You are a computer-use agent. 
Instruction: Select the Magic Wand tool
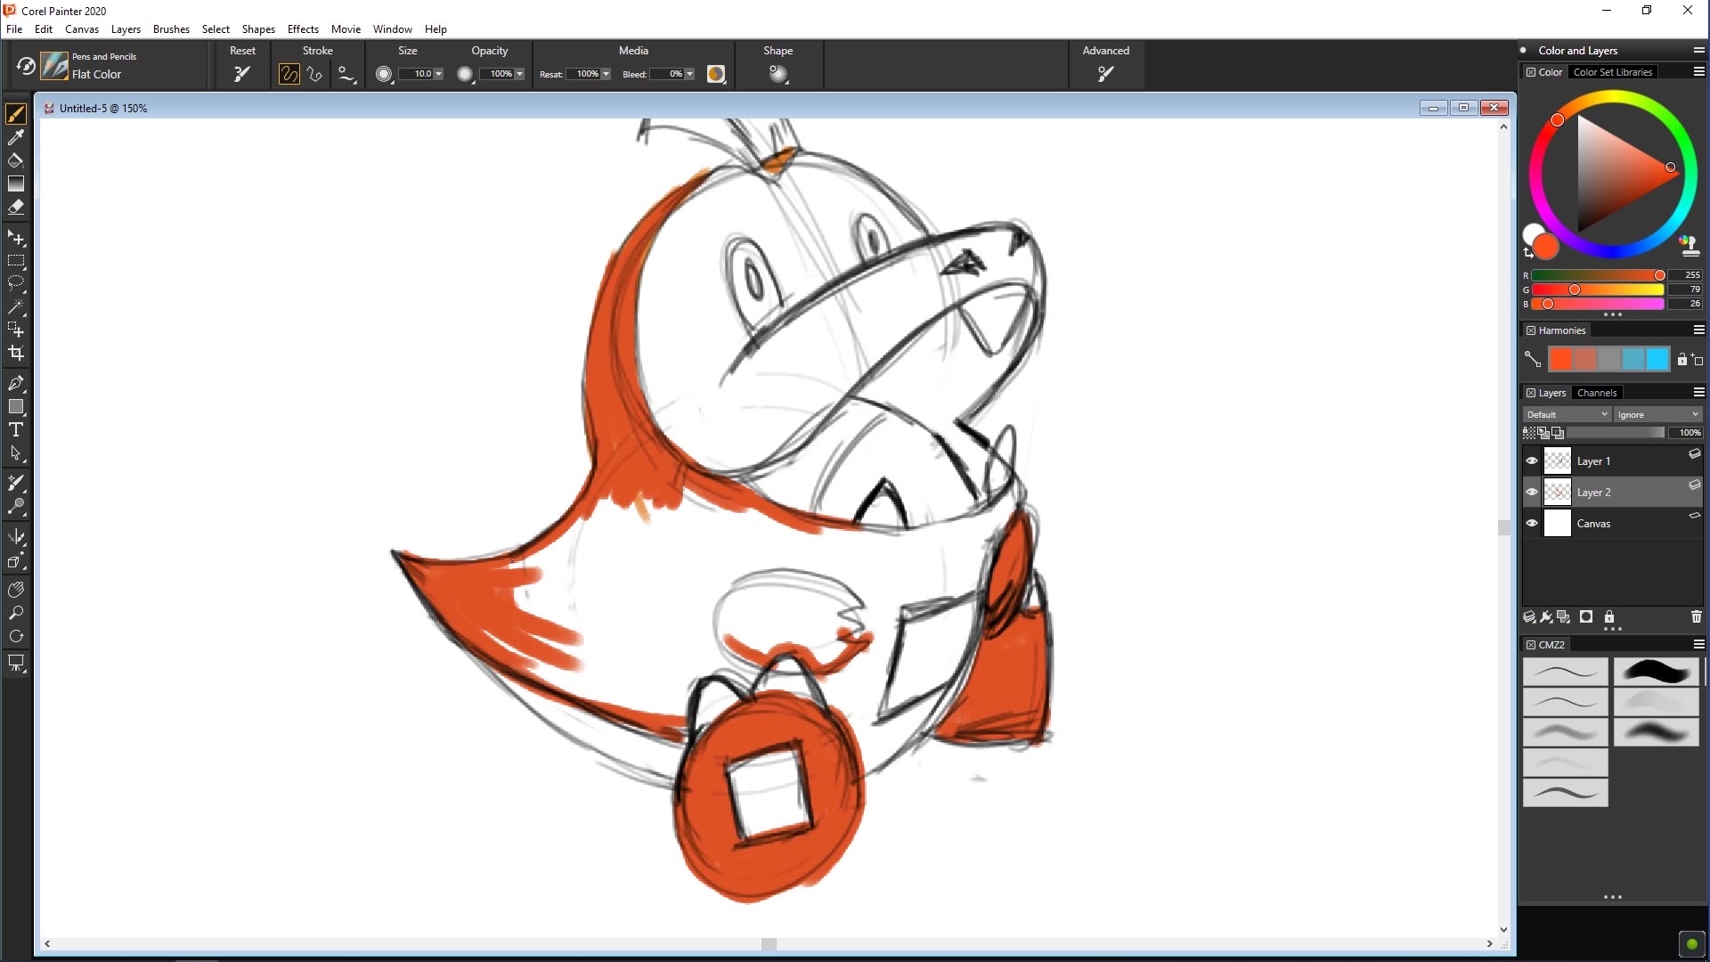pos(16,307)
